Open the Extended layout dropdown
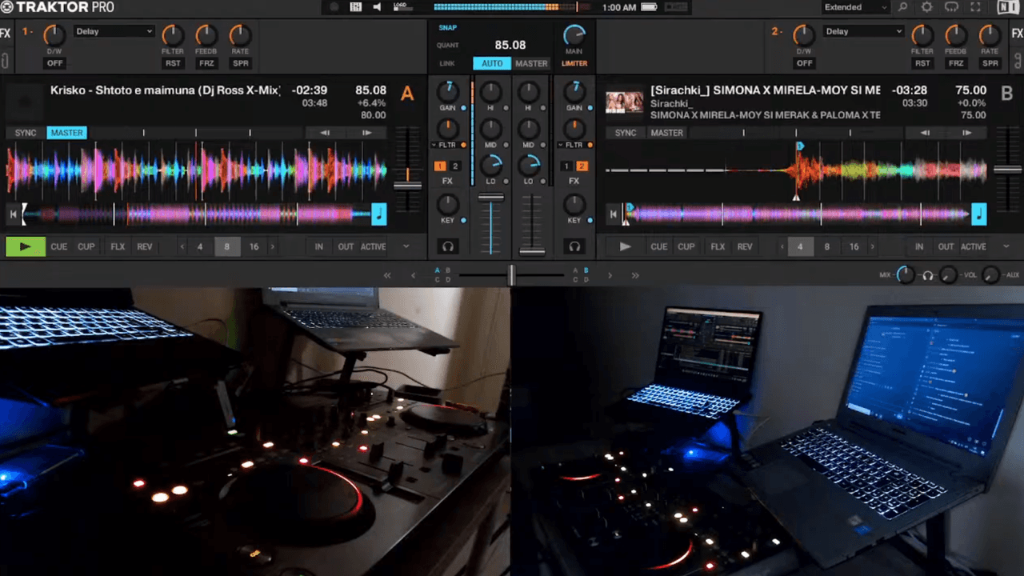 pos(855,7)
